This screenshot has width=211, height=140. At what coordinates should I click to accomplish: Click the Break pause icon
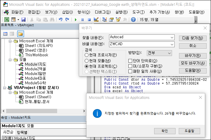tap(82, 20)
